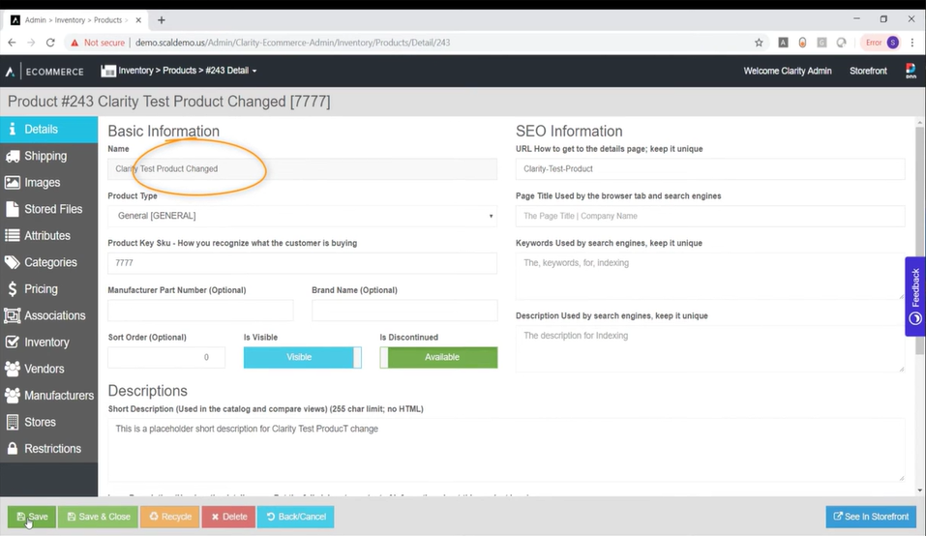Viewport: 926px width, 536px height.
Task: Open the Categories section
Action: click(x=48, y=262)
